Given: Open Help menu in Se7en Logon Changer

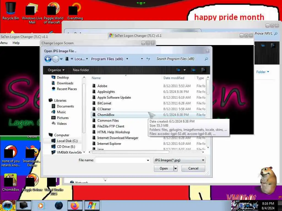Looking at the screenshot, I should 16,43.
